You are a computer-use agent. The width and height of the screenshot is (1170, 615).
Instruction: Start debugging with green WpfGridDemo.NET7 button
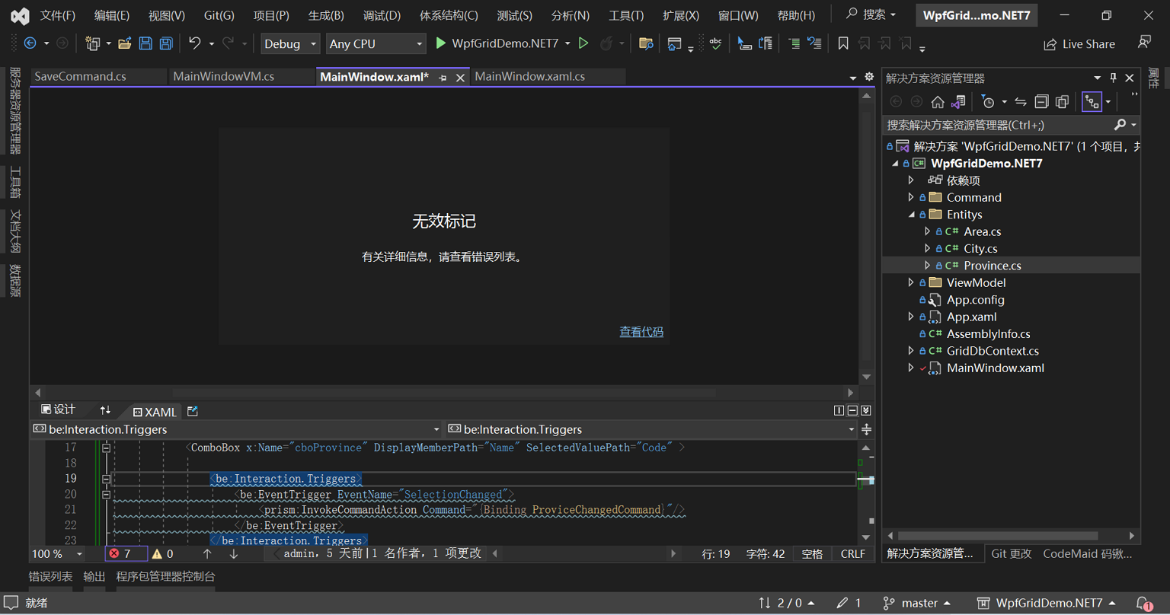pyautogui.click(x=497, y=43)
